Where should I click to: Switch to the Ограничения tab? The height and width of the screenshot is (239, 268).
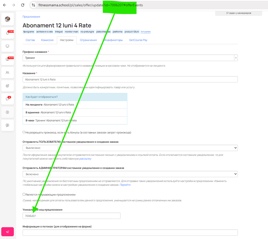coord(88,40)
